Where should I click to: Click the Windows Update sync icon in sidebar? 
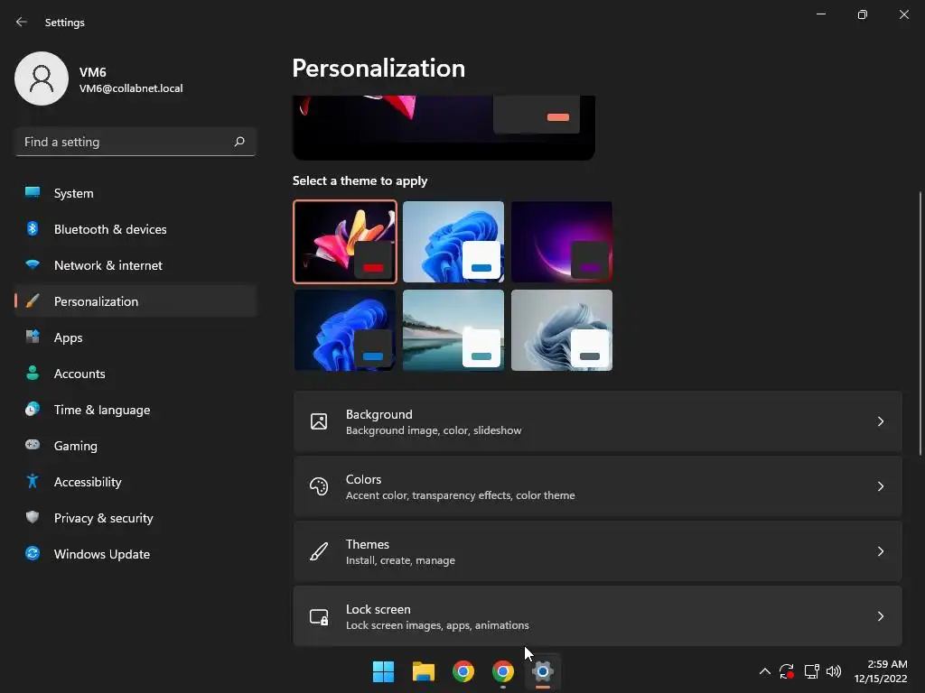pyautogui.click(x=33, y=553)
